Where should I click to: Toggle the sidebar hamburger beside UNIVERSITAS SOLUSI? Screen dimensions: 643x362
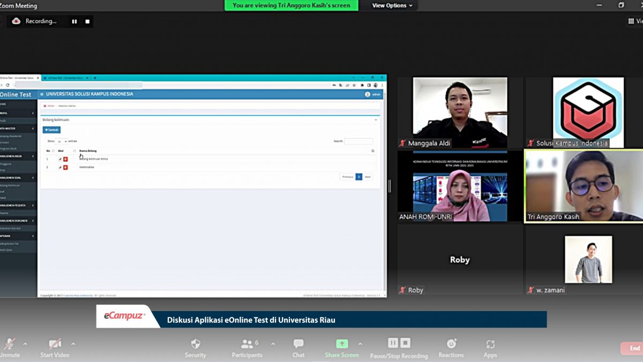42,94
